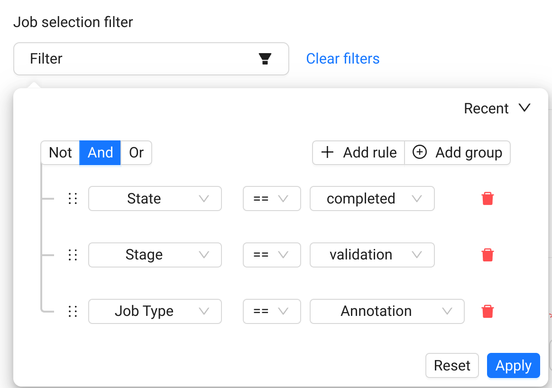Click the funnel icon in Filter box
Image resolution: width=552 pixels, height=388 pixels.
click(x=265, y=59)
